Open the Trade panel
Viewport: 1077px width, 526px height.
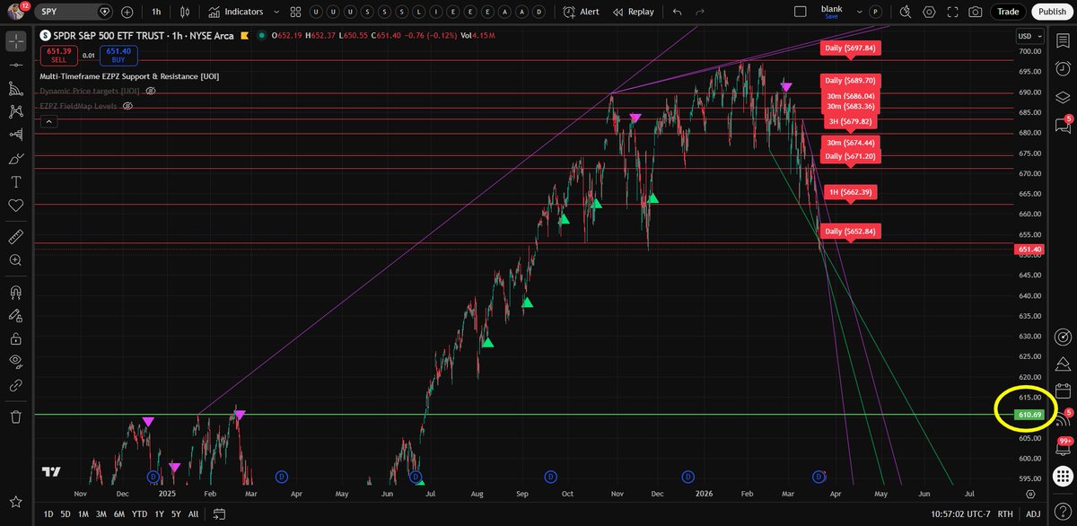pos(1008,12)
